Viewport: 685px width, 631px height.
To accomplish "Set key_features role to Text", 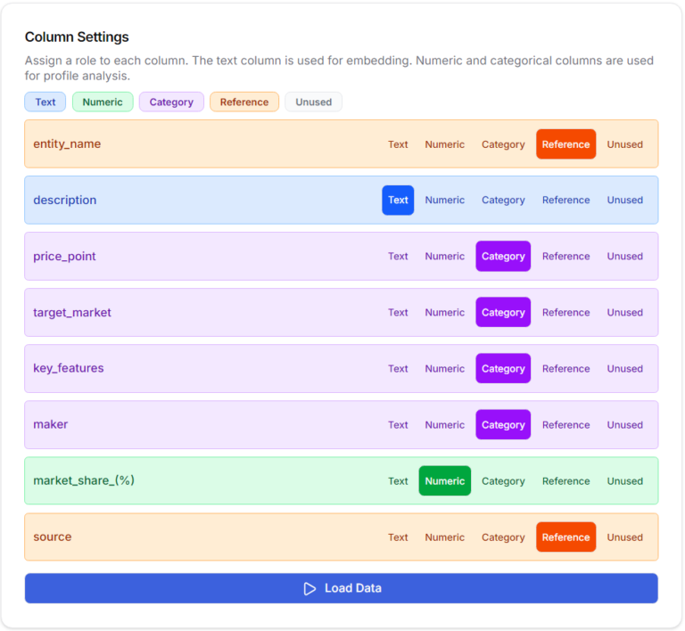I will pos(398,368).
